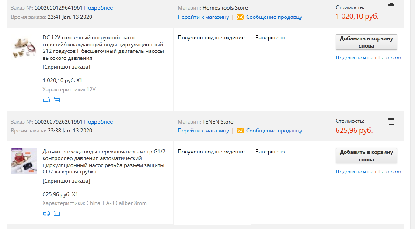Image resolution: width=415 pixels, height=229 pixels.
Task: Open details for order 5002607926261961
Action: pyautogui.click(x=98, y=121)
